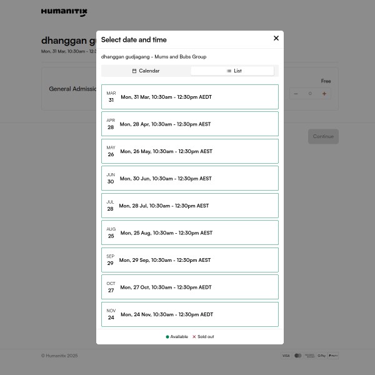Click the Visa payment icon in footer
Image resolution: width=375 pixels, height=375 pixels.
click(286, 356)
